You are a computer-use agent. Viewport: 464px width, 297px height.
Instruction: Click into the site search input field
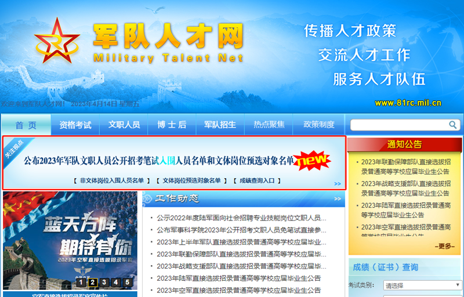click(x=400, y=125)
